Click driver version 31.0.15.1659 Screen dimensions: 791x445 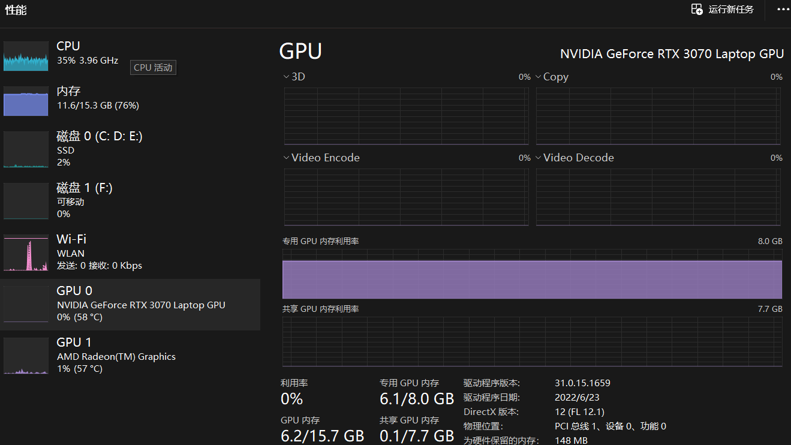[x=582, y=383]
